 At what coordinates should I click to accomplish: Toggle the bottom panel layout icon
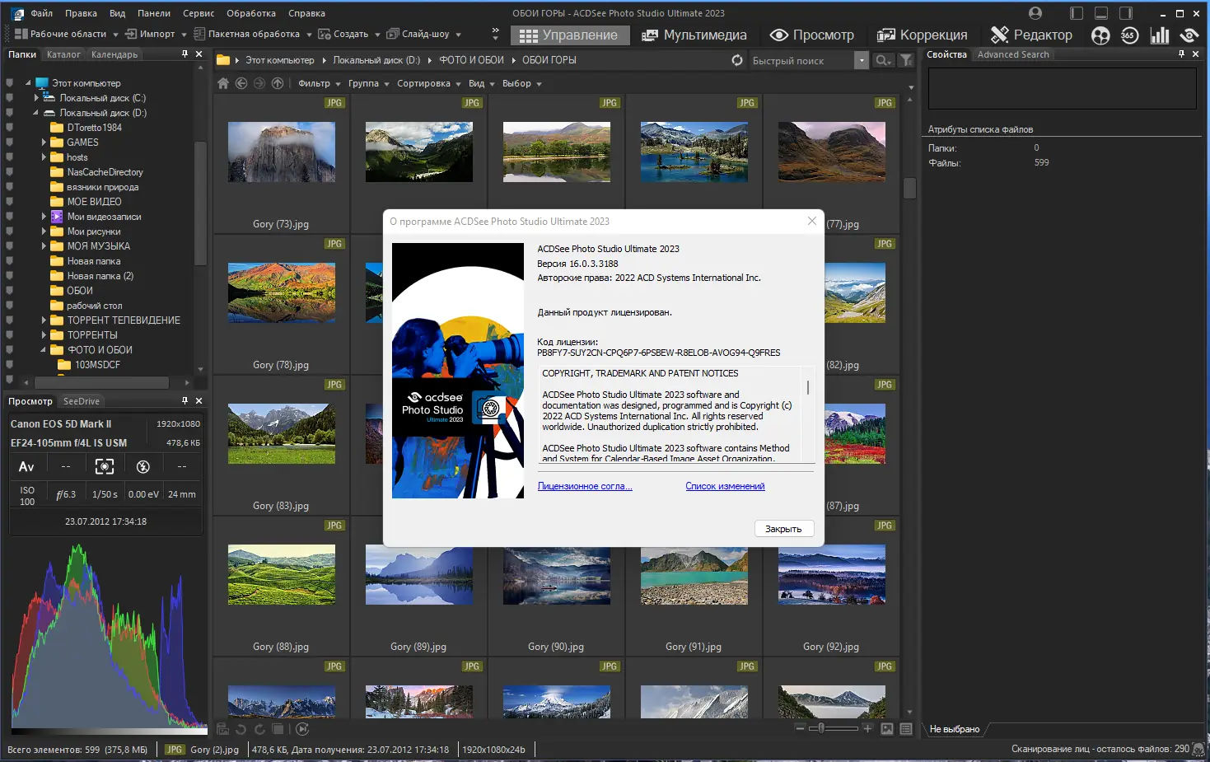coord(1101,13)
